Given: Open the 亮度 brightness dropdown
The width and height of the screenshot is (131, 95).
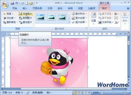Looking at the screenshot, I should click(x=8, y=14).
